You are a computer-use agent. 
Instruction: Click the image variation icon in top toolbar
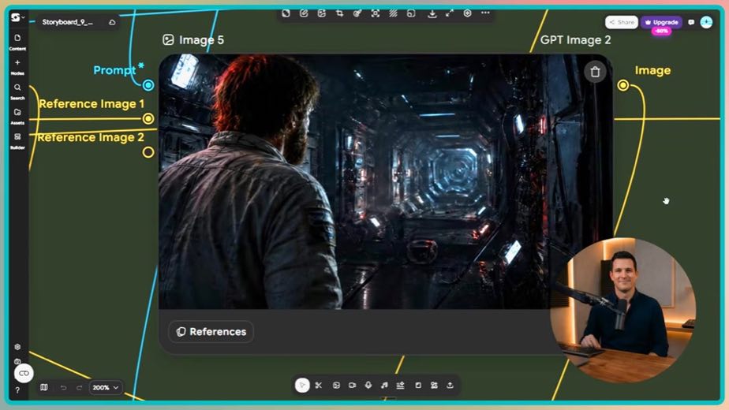point(322,13)
